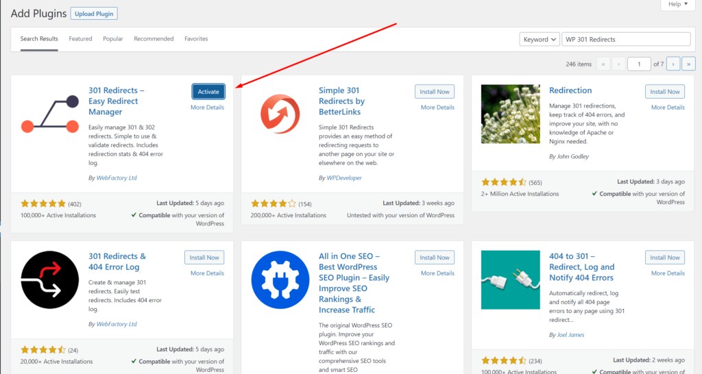Open the Redirection plugin title link
702x374 pixels.
pos(570,90)
